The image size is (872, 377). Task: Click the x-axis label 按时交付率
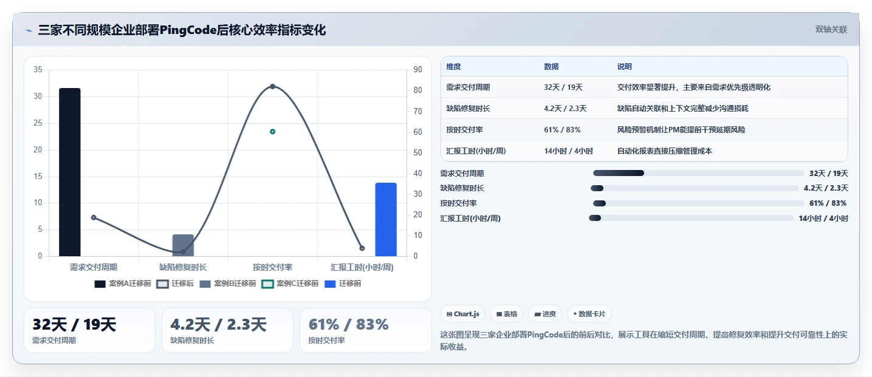coord(273,267)
